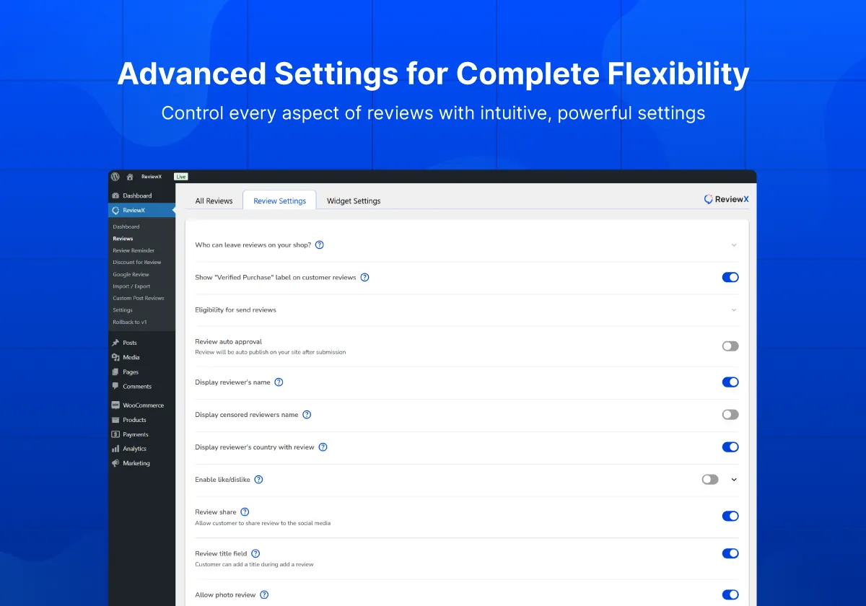Open Import / Export submenu link
This screenshot has width=866, height=606.
tap(131, 286)
